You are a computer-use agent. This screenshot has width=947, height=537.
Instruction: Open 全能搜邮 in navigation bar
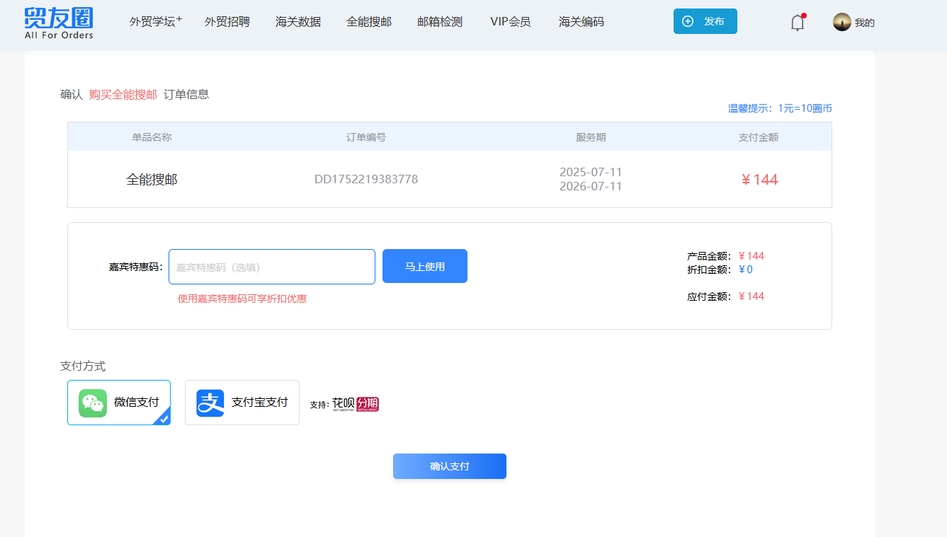point(369,22)
